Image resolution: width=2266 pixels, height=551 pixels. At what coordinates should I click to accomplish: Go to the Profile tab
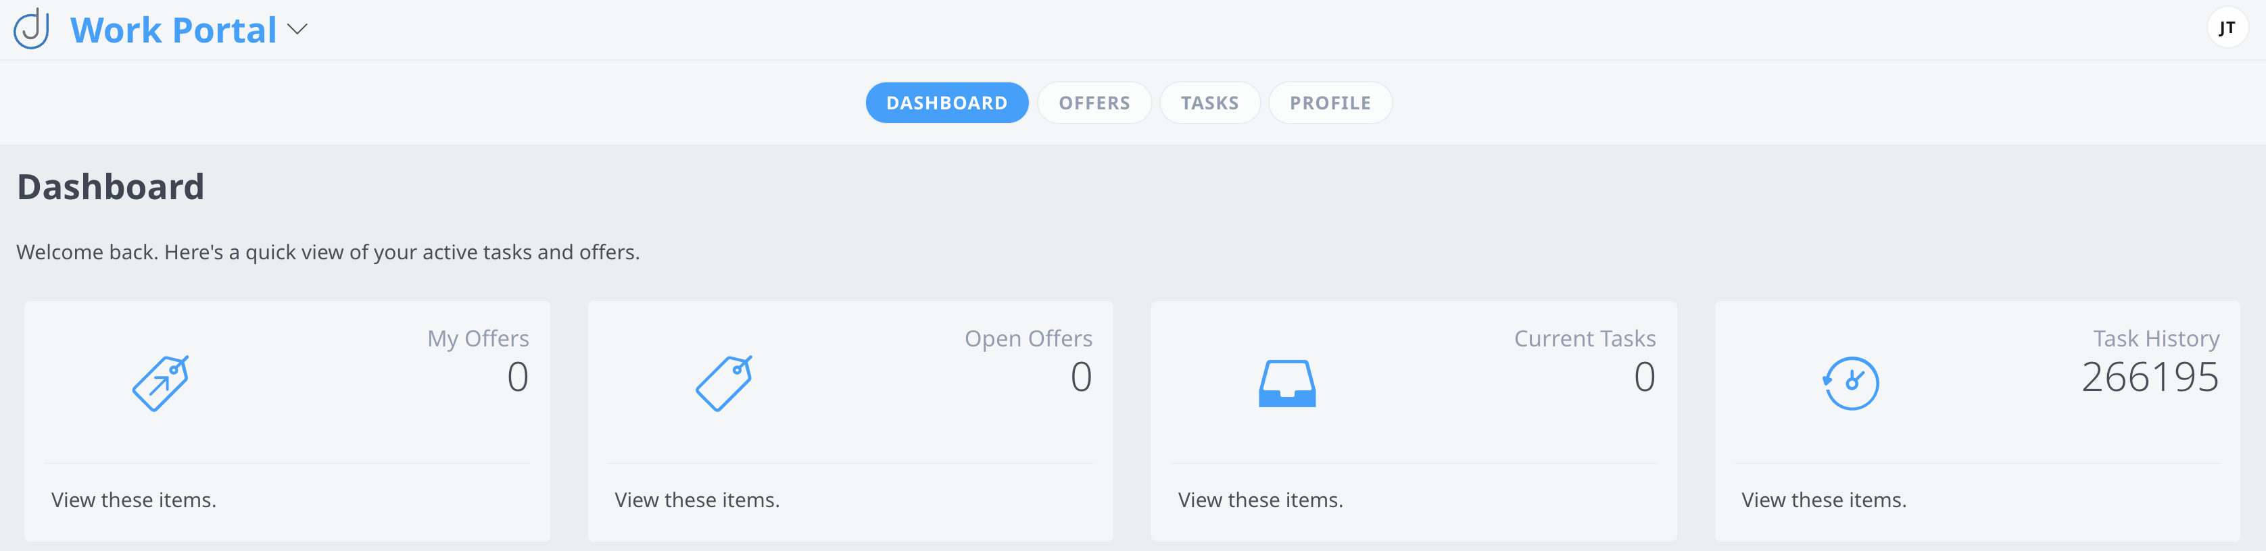[x=1329, y=103]
